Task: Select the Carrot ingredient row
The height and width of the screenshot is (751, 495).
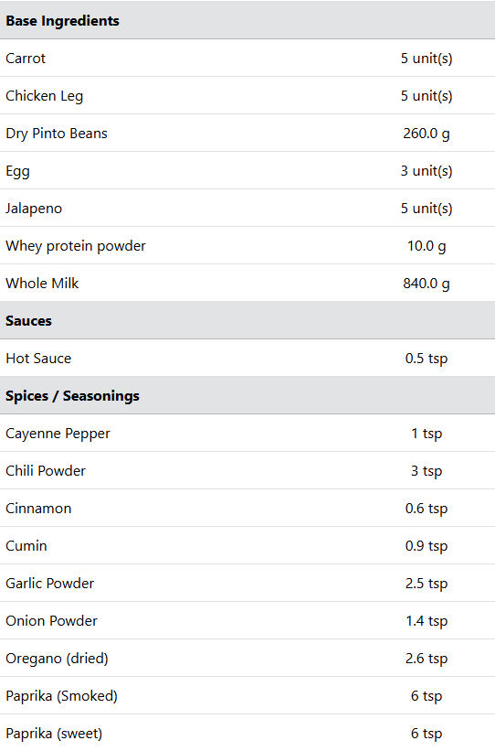Action: 247,58
